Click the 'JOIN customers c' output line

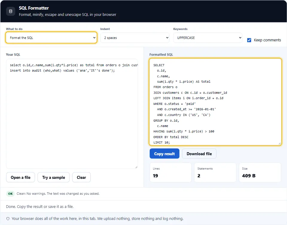[190, 93]
